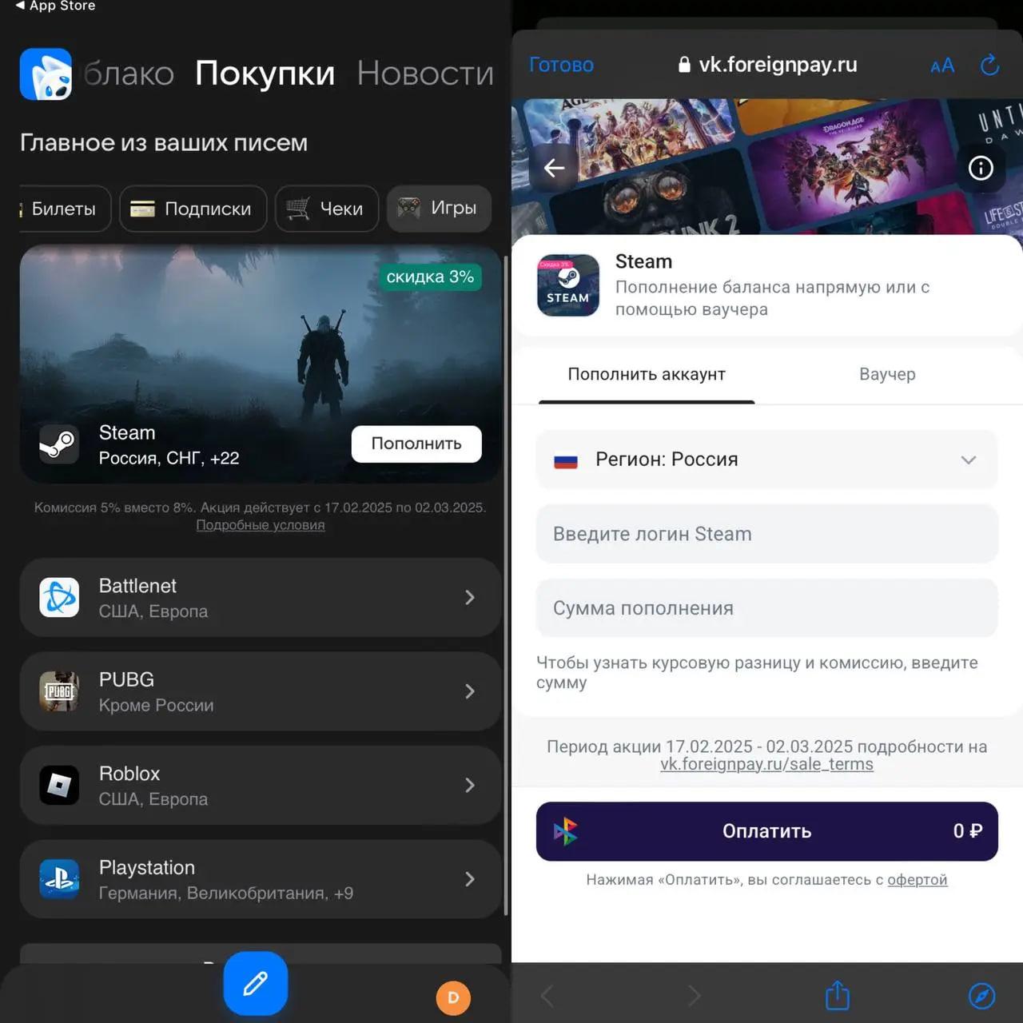Tap the Steam Россия, СНГ, +22 text
This screenshot has height=1023, width=1023.
(x=169, y=459)
